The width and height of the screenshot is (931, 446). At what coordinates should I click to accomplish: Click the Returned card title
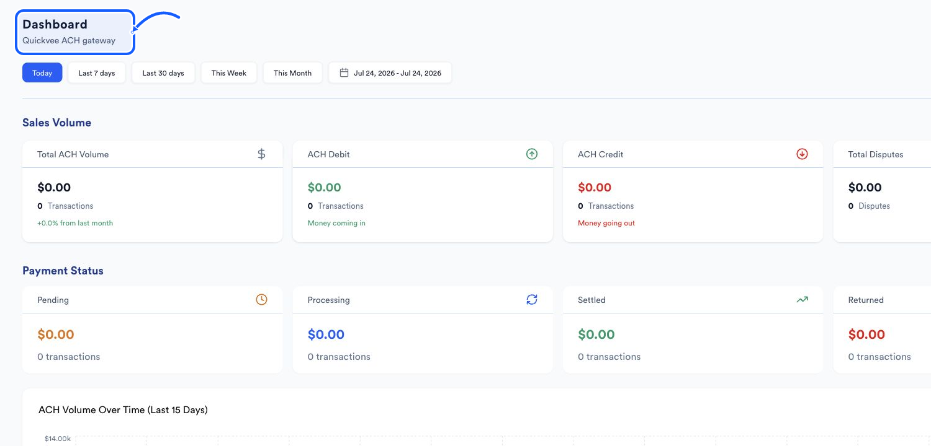[x=866, y=300]
